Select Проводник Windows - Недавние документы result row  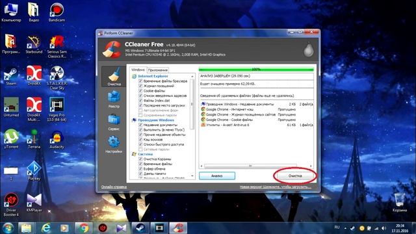tap(257, 104)
